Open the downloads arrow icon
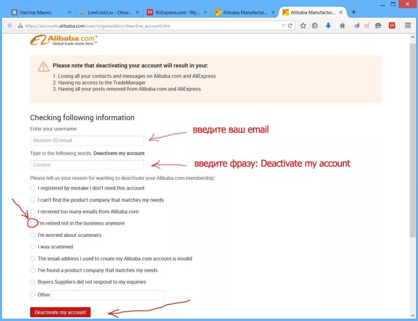This screenshot has height=321, width=418. [328, 26]
